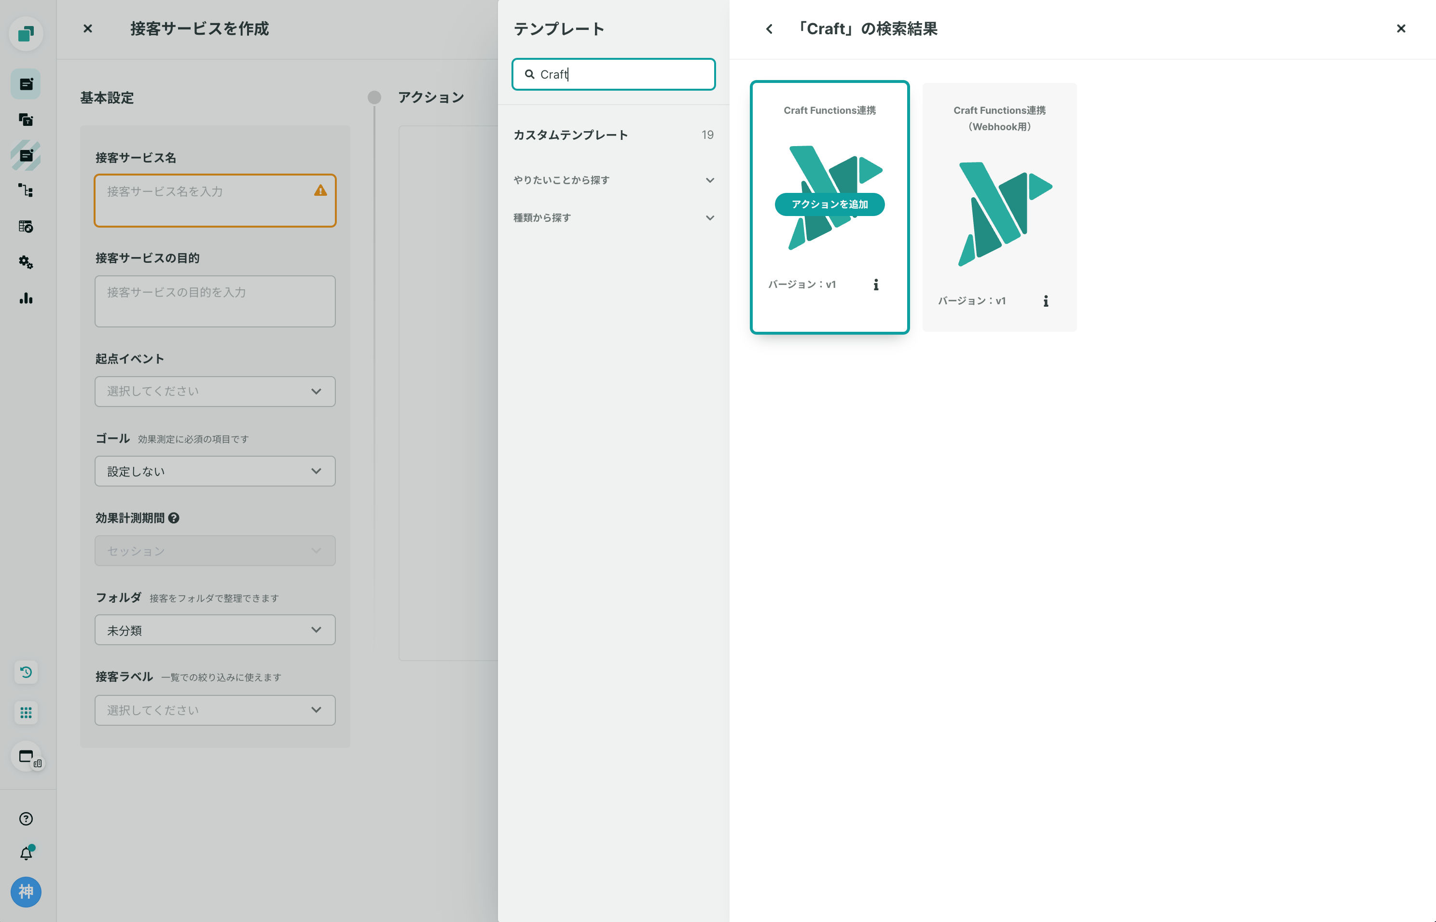1436x922 pixels.
Task: Open the history clock icon in sidebar
Action: point(26,672)
